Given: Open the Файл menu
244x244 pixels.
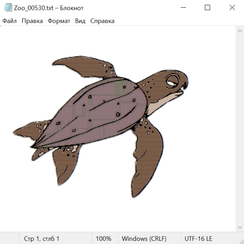Looking at the screenshot, I should [10, 21].
